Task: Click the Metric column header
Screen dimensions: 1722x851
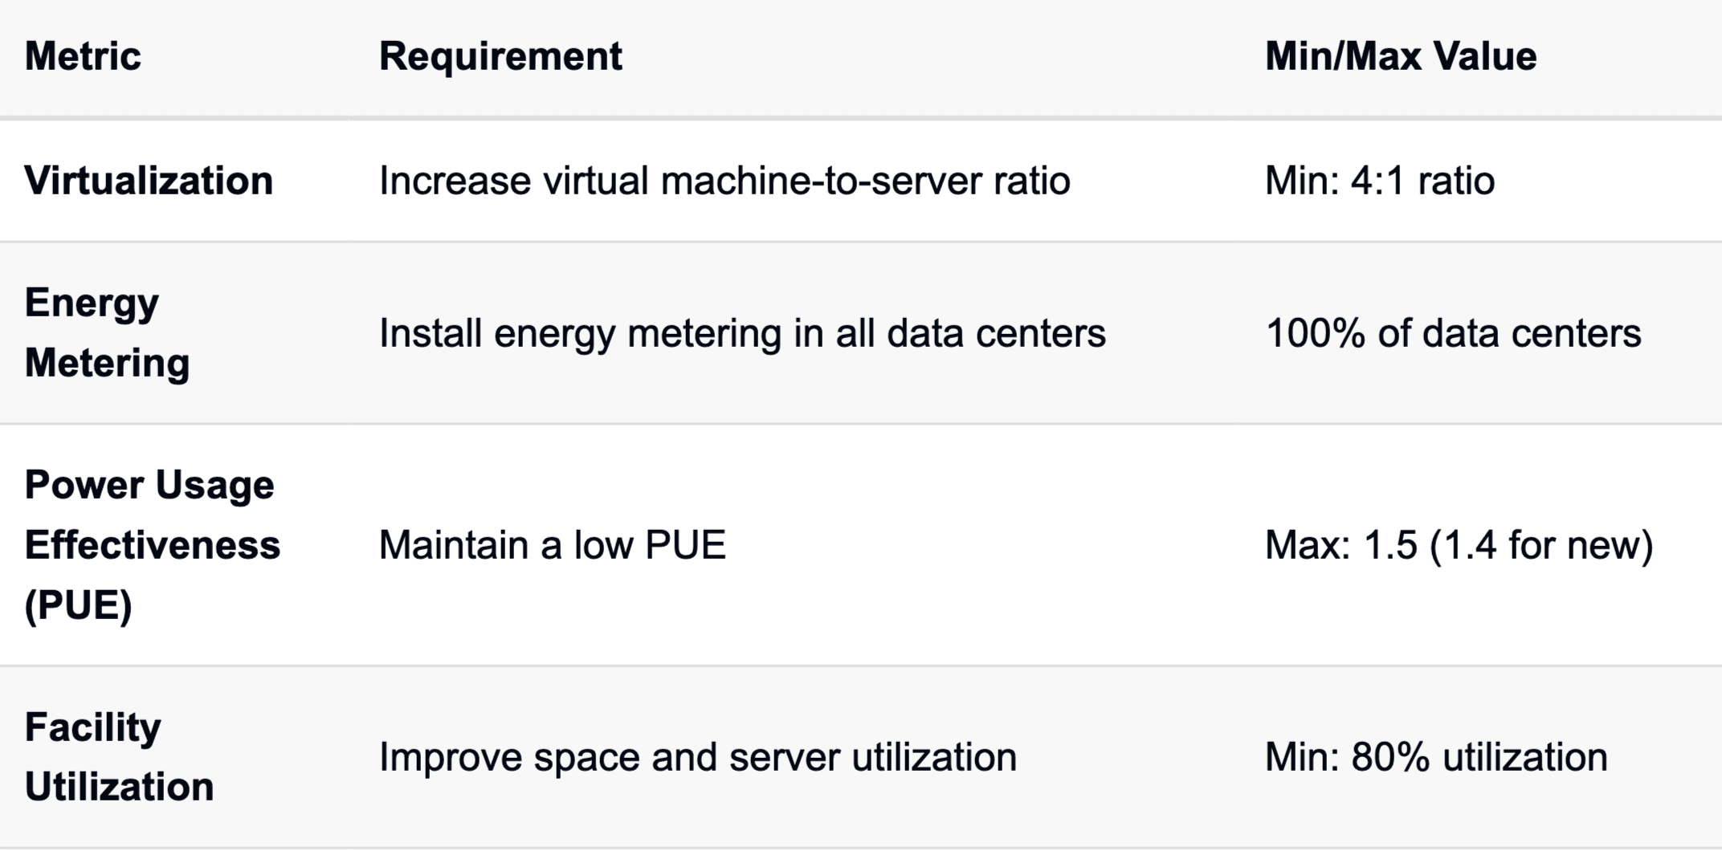Action: coord(83,56)
